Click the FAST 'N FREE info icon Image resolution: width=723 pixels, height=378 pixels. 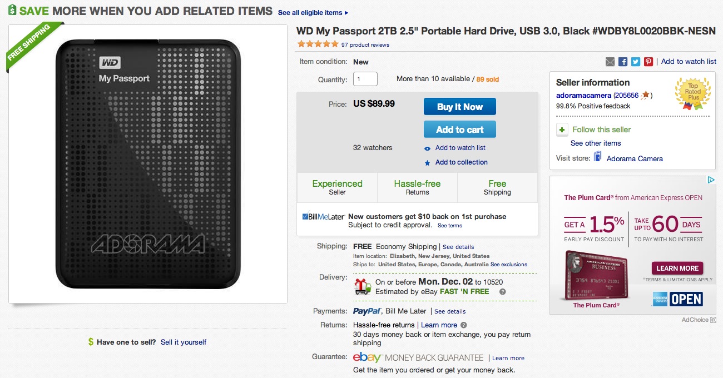(502, 291)
